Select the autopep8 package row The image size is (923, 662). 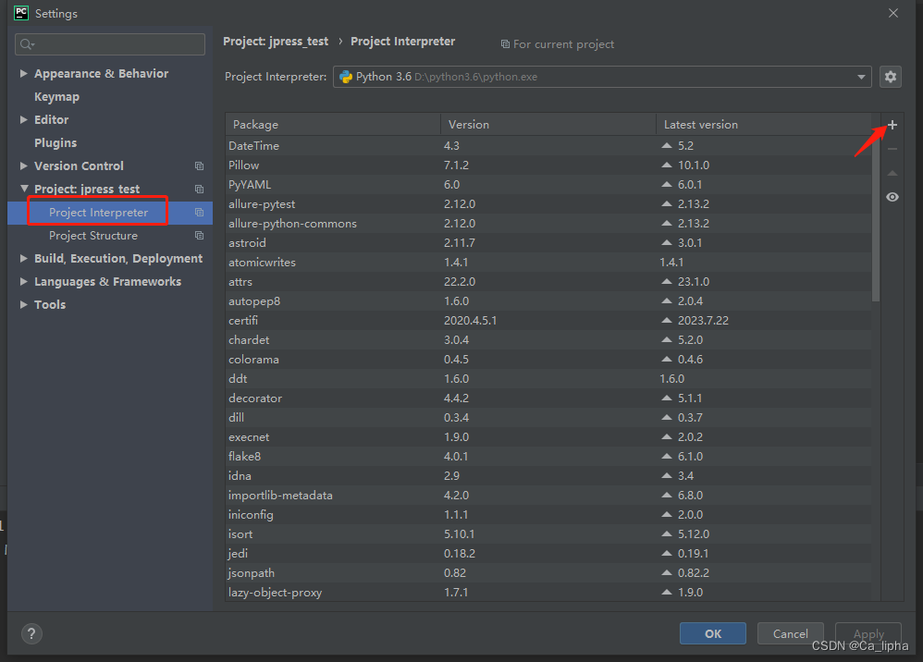(x=548, y=300)
